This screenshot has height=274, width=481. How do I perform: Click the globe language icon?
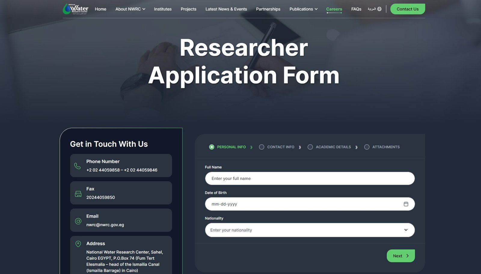[379, 9]
